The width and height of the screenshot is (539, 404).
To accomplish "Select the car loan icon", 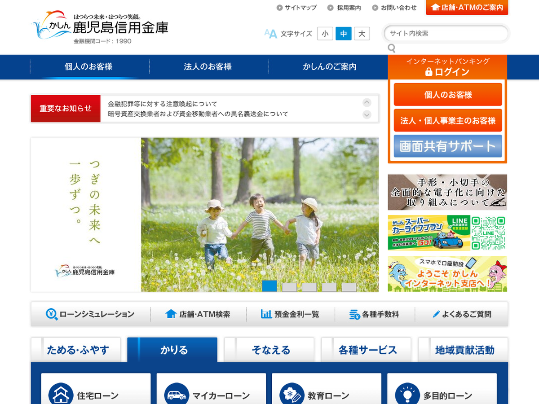I will pos(177,395).
